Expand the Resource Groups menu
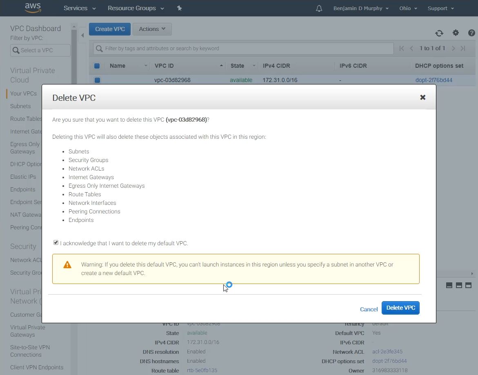The width and height of the screenshot is (478, 375). [136, 8]
